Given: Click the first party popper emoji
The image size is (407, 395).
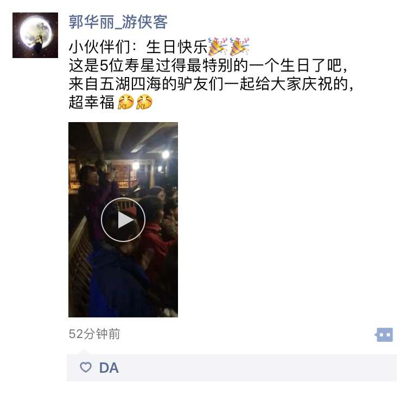Looking at the screenshot, I should (218, 47).
